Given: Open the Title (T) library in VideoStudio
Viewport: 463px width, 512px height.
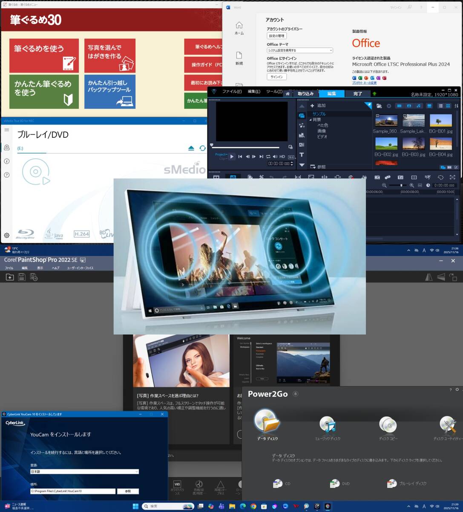Looking at the screenshot, I should pyautogui.click(x=302, y=154).
